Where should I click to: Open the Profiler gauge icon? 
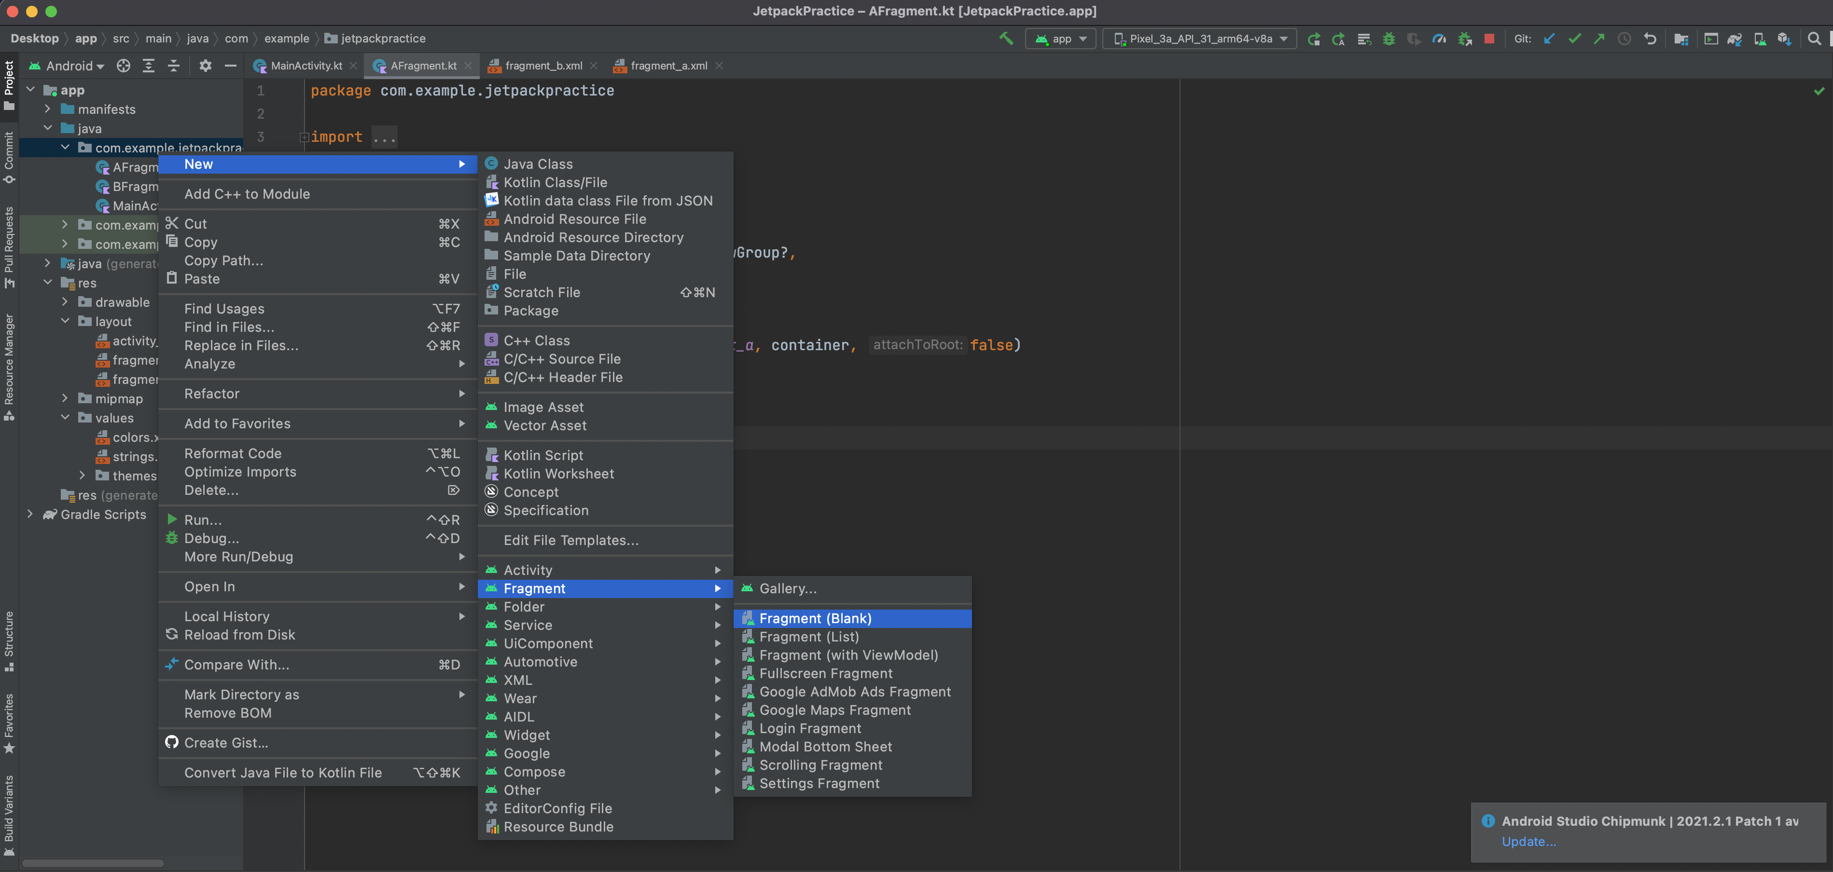(1439, 39)
